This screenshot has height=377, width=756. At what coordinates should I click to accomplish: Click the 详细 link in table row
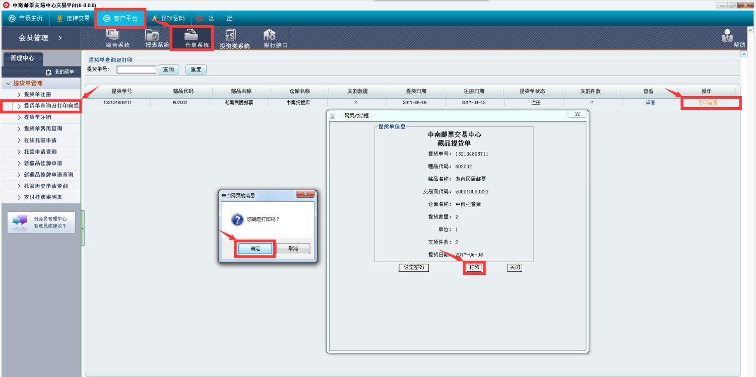(650, 103)
